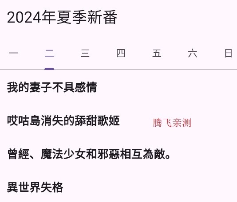
Task: Switch to the 四 (Thursday) tab
Action: [121, 53]
